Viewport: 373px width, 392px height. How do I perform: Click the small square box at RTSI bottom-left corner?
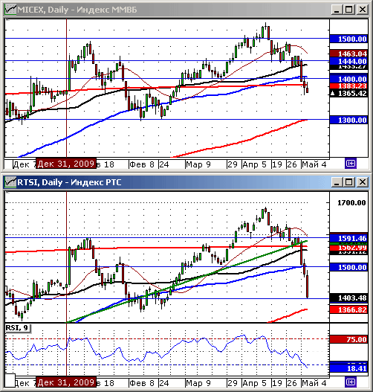[10, 381]
